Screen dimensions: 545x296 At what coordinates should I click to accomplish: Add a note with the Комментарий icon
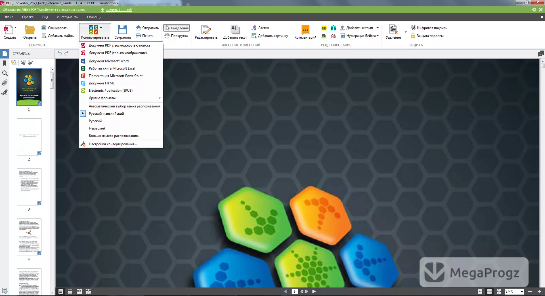tap(305, 30)
